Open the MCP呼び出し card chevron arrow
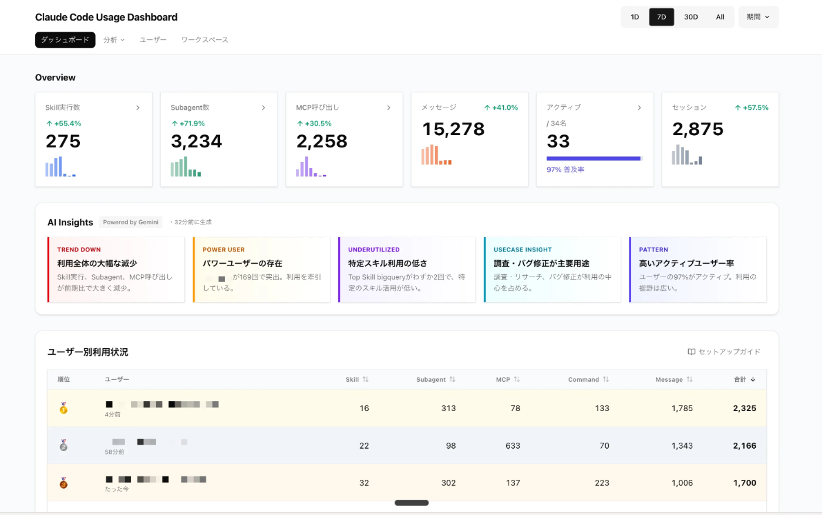The width and height of the screenshot is (822, 515). point(389,107)
